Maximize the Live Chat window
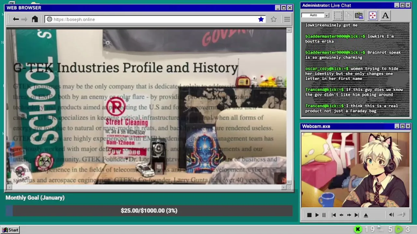The height and width of the screenshot is (234, 417). pyautogui.click(x=402, y=5)
